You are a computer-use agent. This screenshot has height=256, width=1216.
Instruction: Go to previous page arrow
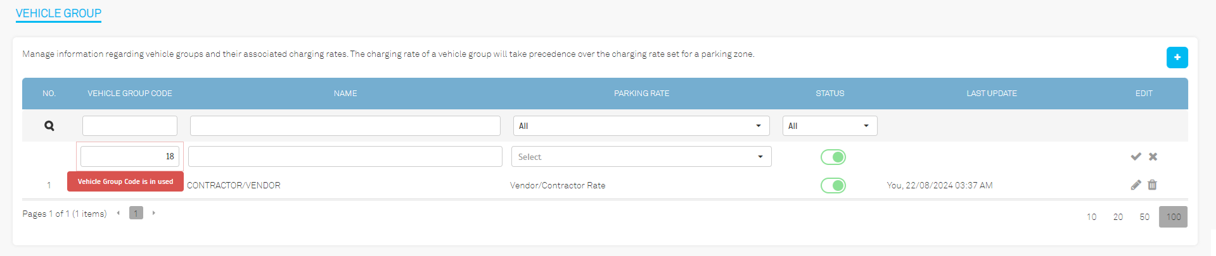[x=118, y=213]
